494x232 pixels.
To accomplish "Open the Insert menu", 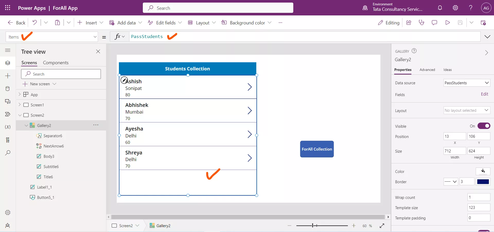I will [90, 23].
